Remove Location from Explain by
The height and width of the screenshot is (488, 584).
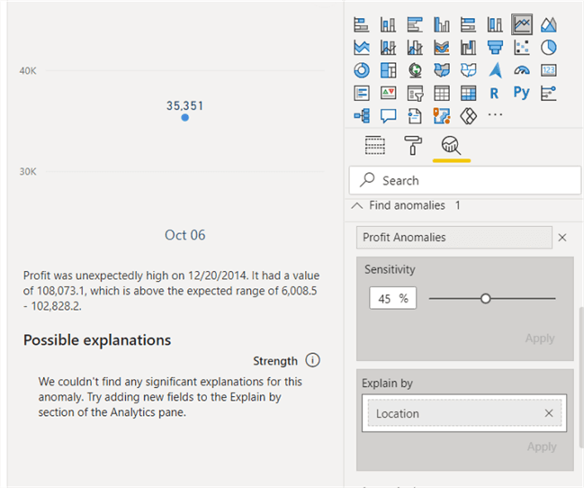coord(548,413)
